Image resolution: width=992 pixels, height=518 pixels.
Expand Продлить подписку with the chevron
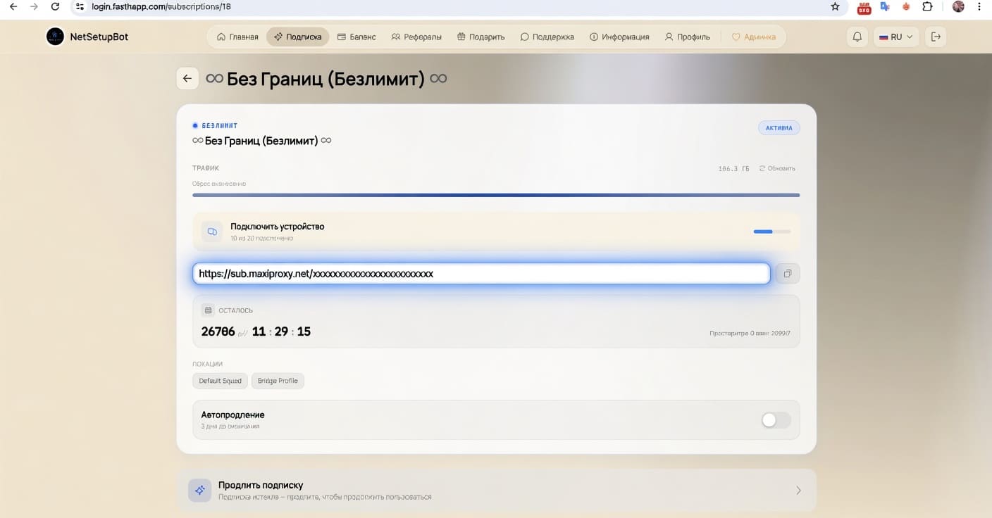point(798,491)
